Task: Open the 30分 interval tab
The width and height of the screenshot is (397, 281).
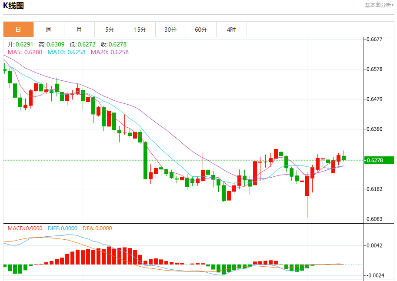Action: 170,30
